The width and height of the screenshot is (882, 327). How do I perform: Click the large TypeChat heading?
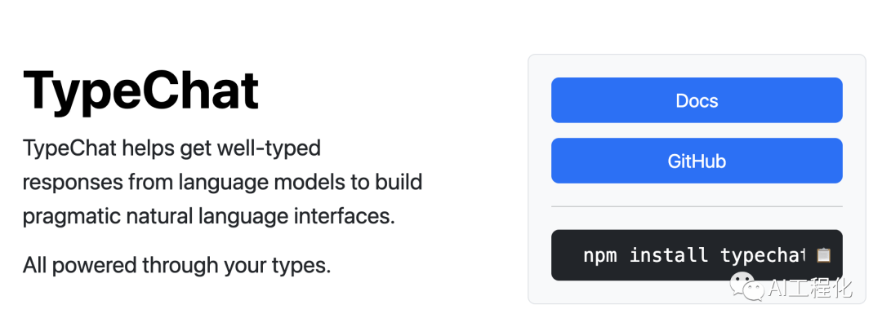141,91
